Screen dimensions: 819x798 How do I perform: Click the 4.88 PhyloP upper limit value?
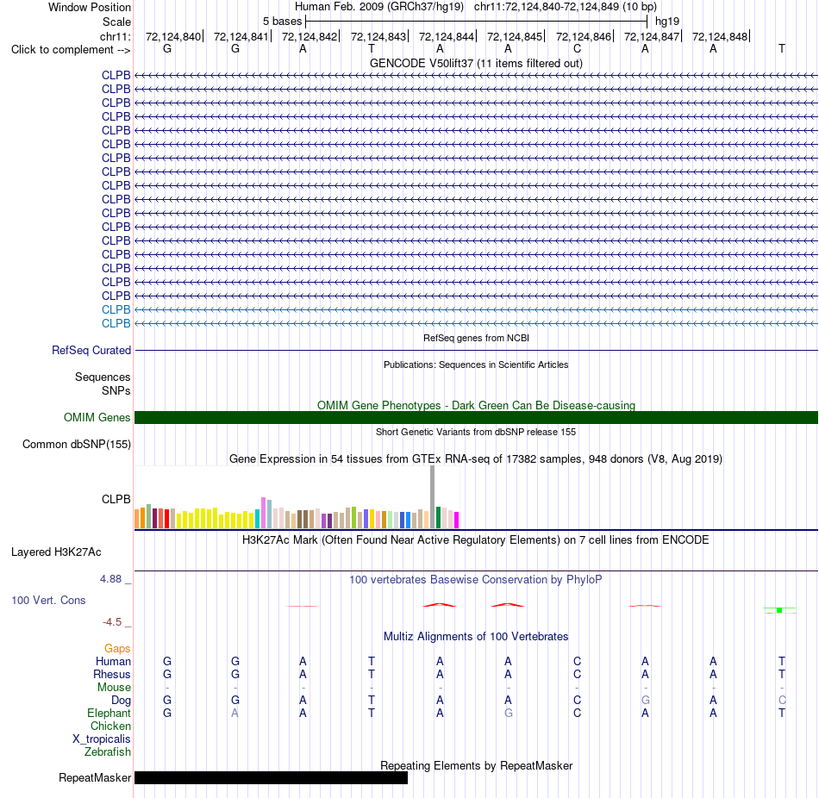(x=110, y=579)
